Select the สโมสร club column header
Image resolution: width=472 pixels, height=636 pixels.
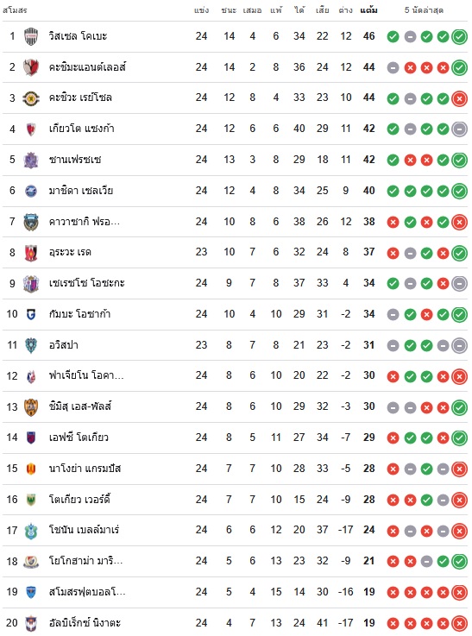pyautogui.click(x=15, y=10)
